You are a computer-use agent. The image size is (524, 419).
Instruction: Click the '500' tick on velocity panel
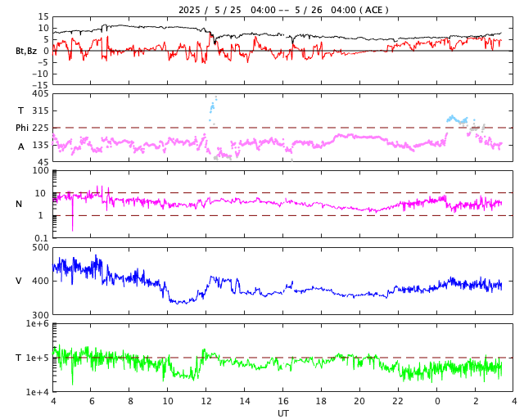(40, 248)
